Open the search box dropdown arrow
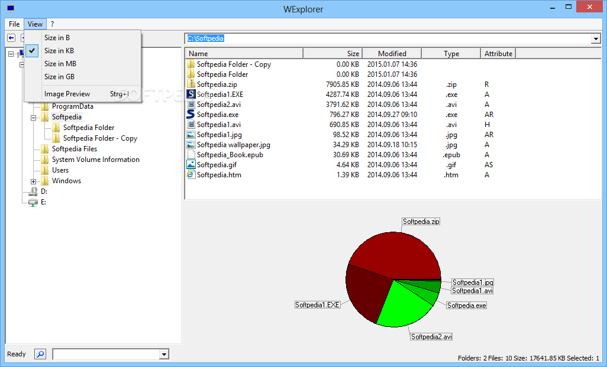 164,354
